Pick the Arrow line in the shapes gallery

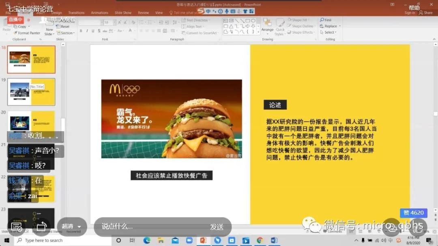tap(242, 21)
